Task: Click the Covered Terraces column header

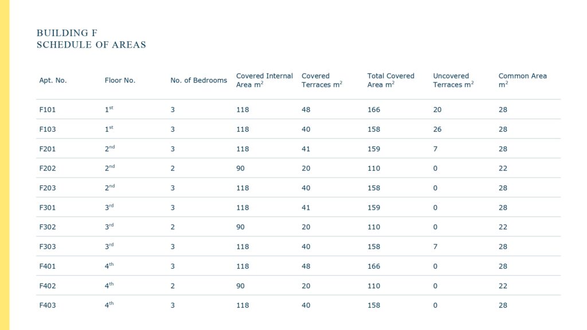Action: click(322, 80)
